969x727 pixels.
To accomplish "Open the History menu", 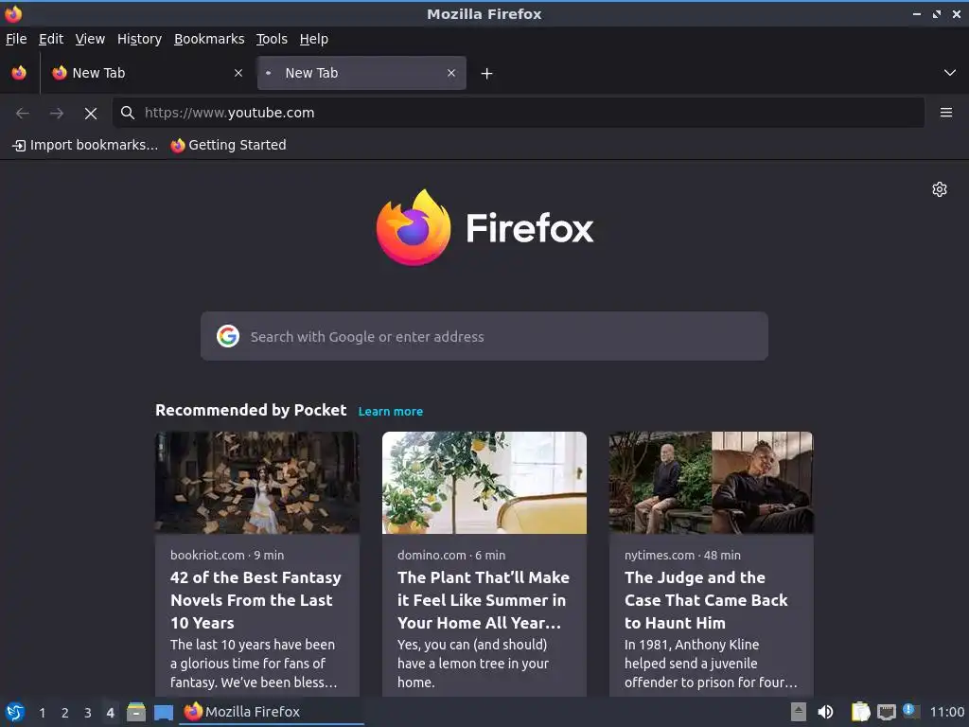I will (x=140, y=39).
